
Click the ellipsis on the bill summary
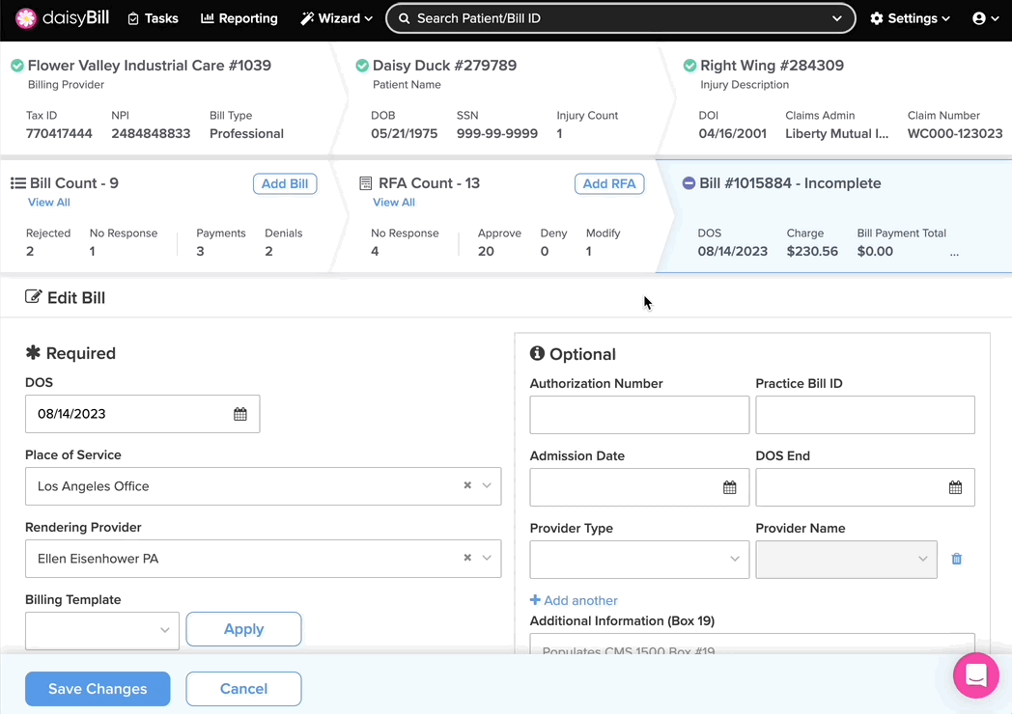click(954, 254)
